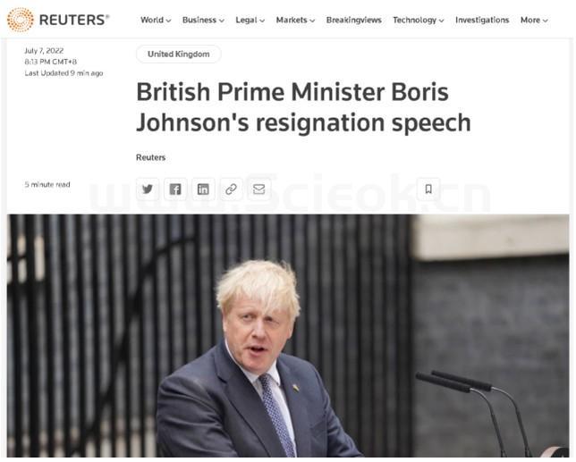
Task: Click the July 7, 2022 date
Action: click(x=44, y=51)
